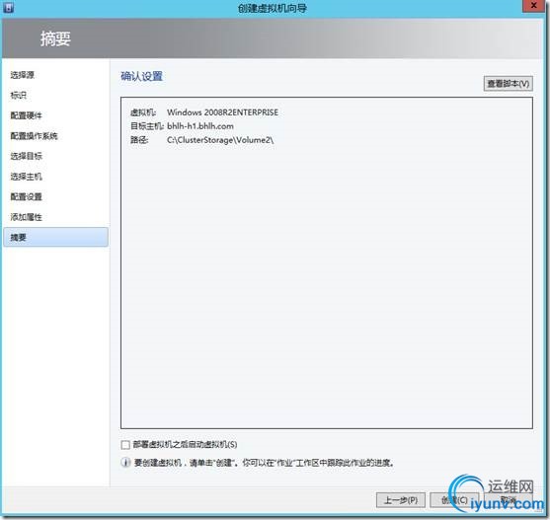Click the C:\ClusterStorage\Volume2\ path
550x520 pixels.
pos(220,140)
